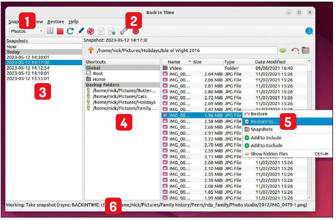336x220 pixels.
Task: Choose Restore in the context menu
Action: click(287, 114)
